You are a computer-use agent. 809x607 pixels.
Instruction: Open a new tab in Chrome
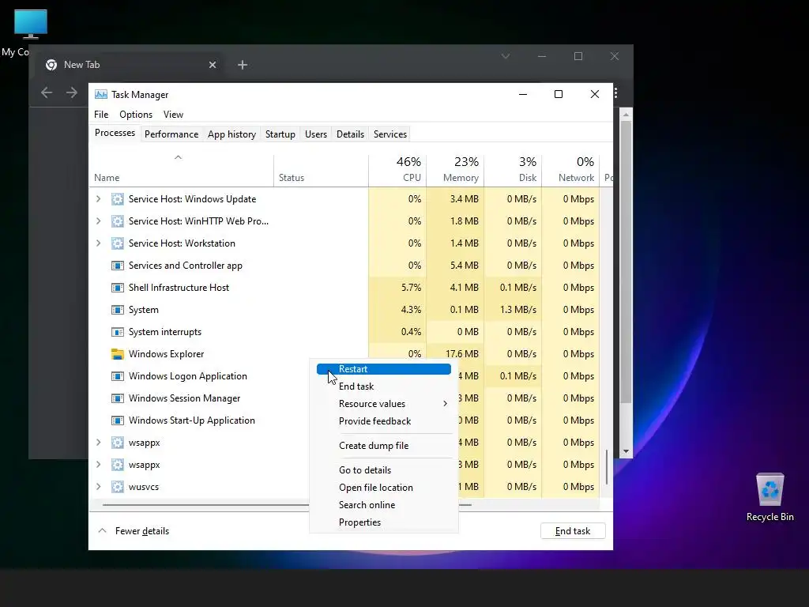click(243, 65)
